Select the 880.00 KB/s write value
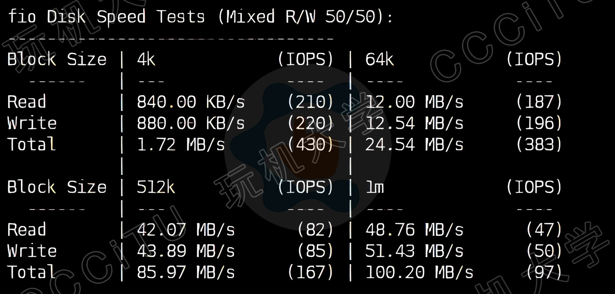Image resolution: width=615 pixels, height=294 pixels. 191,123
